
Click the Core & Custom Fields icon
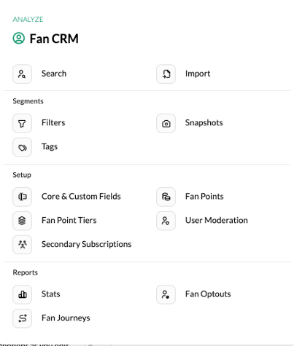(x=22, y=197)
